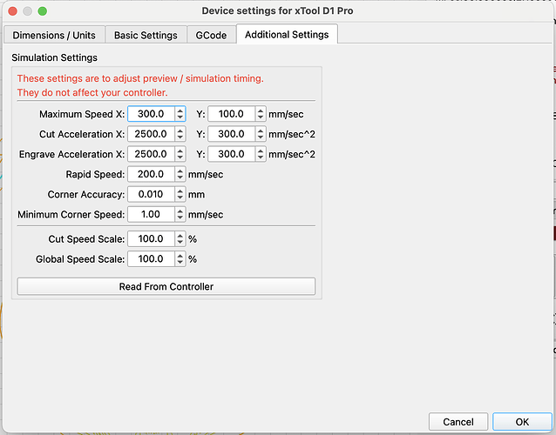The image size is (556, 435).
Task: Adjust the Engrave Acceleration Y stepper
Action: pos(261,154)
